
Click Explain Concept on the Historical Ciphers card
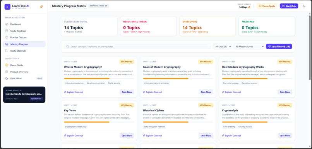[x=153, y=136]
